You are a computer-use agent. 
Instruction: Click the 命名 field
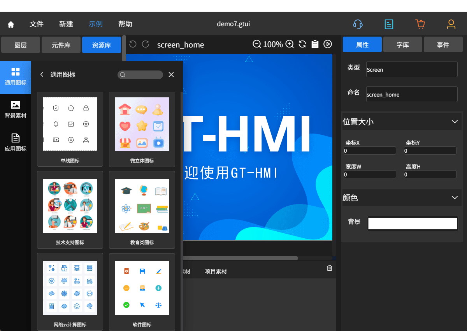(412, 94)
